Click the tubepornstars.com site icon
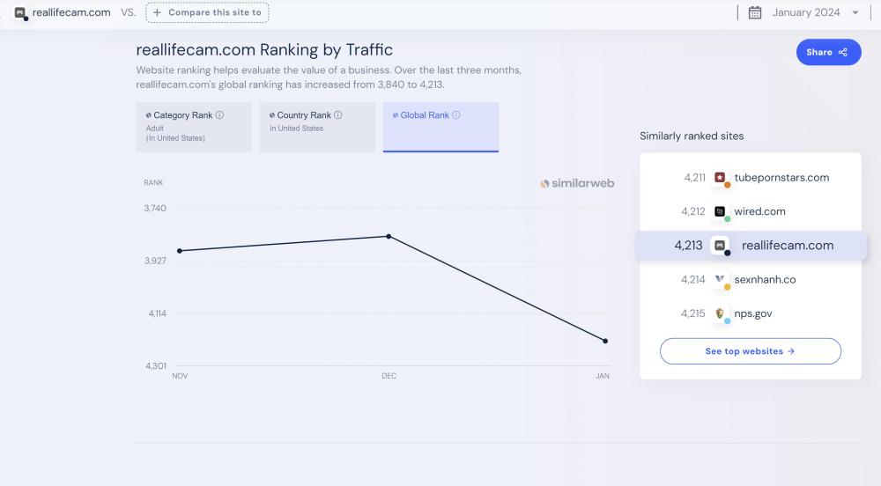The height and width of the screenshot is (486, 881). coord(720,178)
